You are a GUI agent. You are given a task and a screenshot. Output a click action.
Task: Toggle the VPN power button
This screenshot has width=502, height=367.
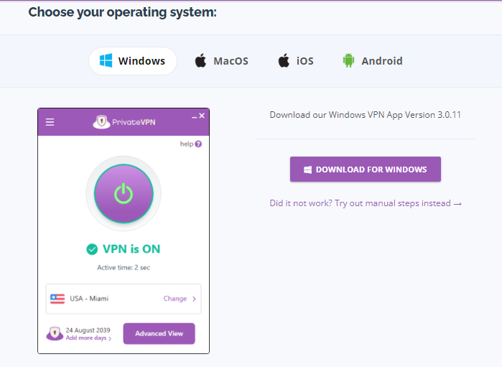pos(124,193)
